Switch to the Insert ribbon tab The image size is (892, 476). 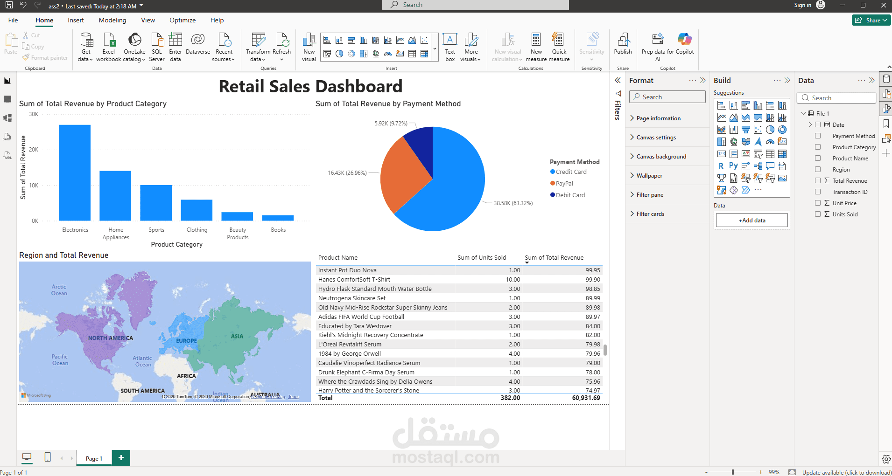(x=76, y=20)
